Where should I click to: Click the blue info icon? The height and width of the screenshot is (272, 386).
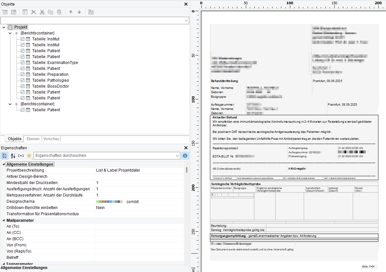(185, 156)
